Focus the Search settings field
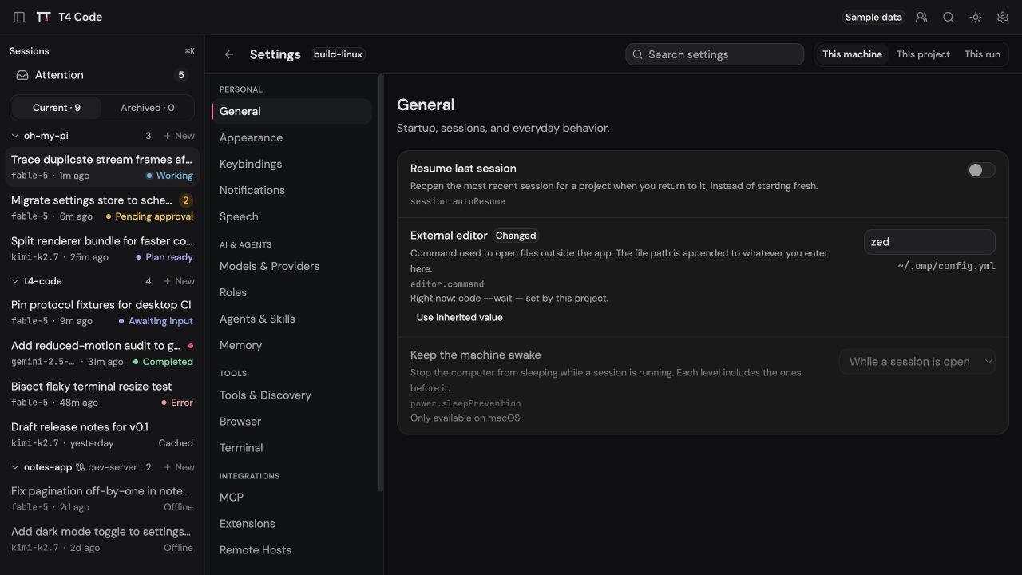1022x575 pixels. (715, 54)
